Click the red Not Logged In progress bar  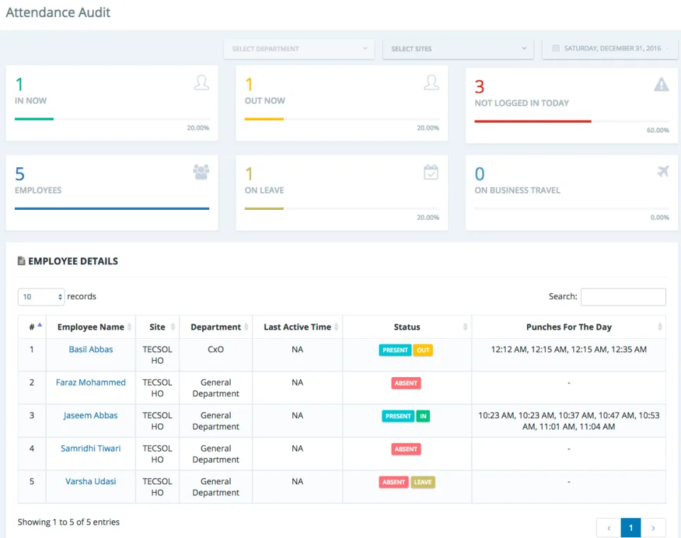tap(533, 121)
